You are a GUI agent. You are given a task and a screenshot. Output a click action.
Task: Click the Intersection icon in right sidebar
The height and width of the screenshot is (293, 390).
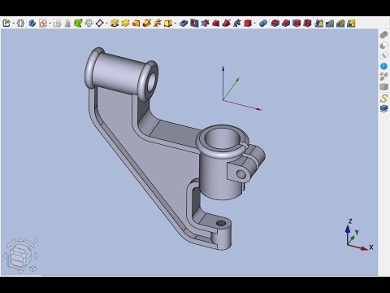[x=383, y=55]
